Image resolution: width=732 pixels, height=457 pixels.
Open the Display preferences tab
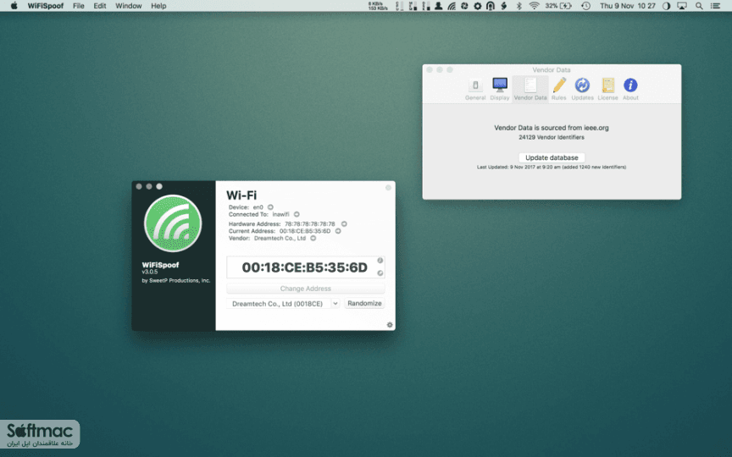pos(500,89)
